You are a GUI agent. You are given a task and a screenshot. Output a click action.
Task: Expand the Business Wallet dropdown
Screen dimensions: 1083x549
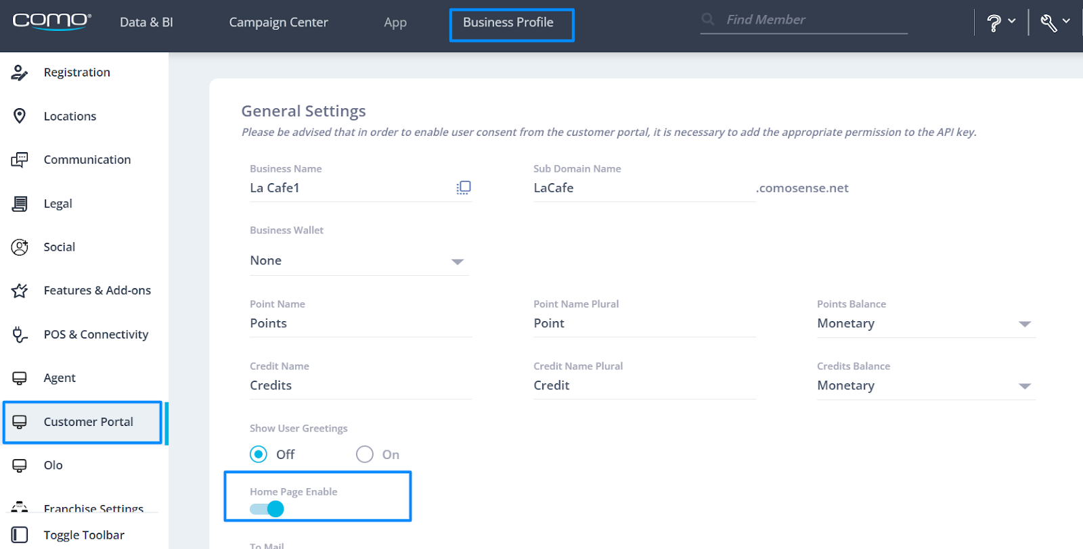point(458,262)
